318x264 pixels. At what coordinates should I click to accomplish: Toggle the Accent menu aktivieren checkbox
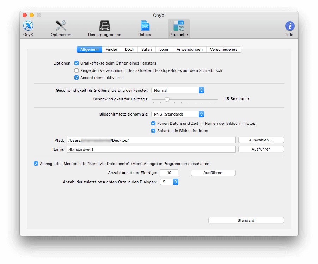(77, 78)
